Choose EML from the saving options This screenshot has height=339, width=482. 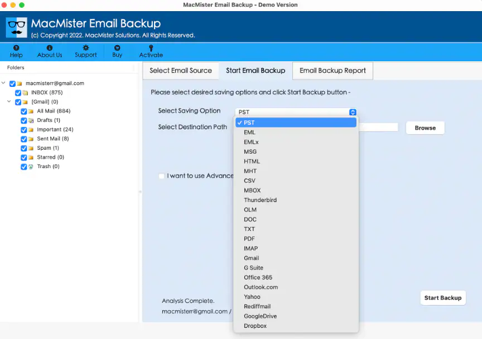coord(296,132)
